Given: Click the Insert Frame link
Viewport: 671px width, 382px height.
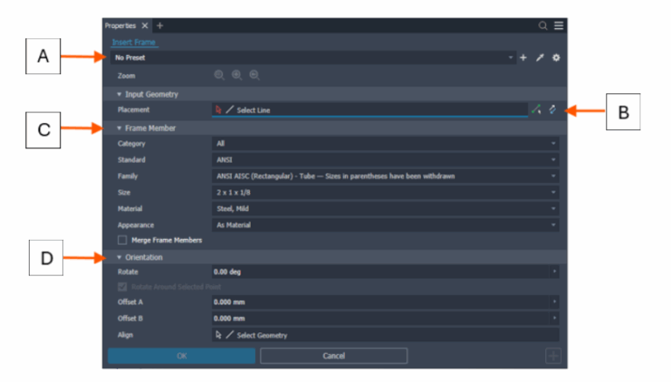Looking at the screenshot, I should 134,43.
